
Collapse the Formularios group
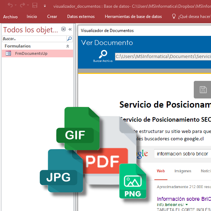pyautogui.click(x=68, y=46)
